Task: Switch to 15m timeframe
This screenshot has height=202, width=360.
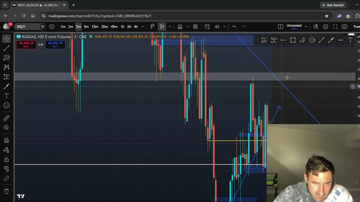Action: [95, 27]
